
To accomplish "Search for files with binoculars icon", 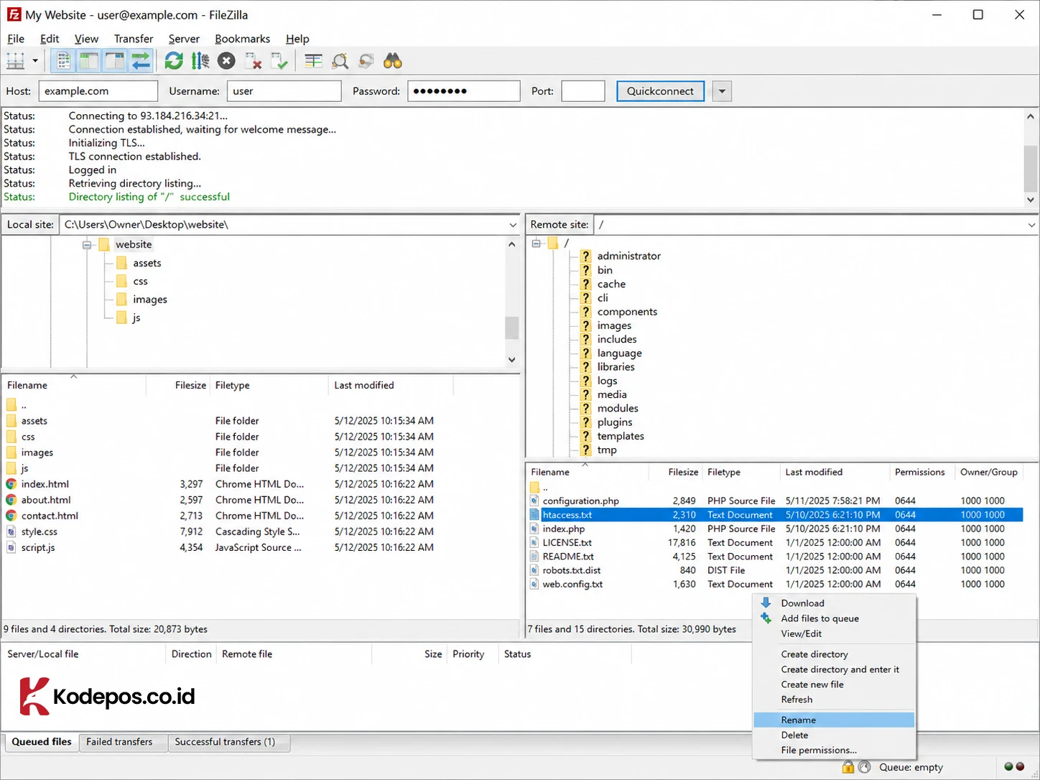I will pyautogui.click(x=393, y=61).
